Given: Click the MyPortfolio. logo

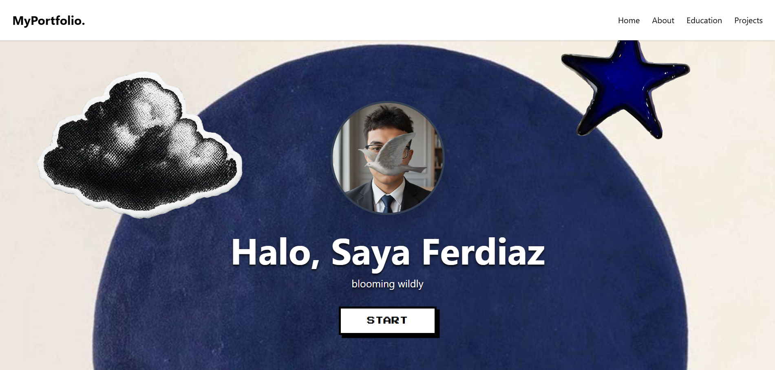Looking at the screenshot, I should (49, 20).
